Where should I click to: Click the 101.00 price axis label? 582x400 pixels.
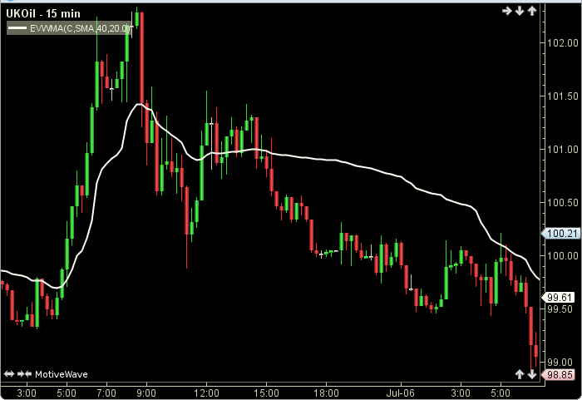(x=563, y=150)
